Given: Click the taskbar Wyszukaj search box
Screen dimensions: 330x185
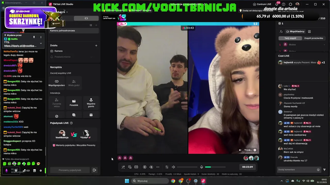Looking at the screenshot, I should point(150,181).
